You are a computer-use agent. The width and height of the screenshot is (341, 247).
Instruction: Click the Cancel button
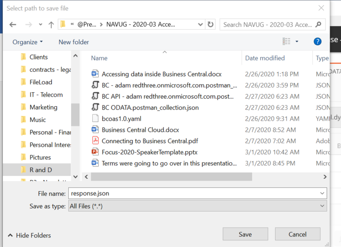click(x=297, y=234)
